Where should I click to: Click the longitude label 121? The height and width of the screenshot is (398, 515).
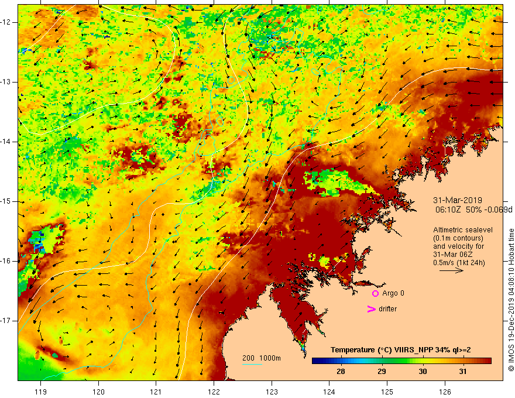[156, 392]
